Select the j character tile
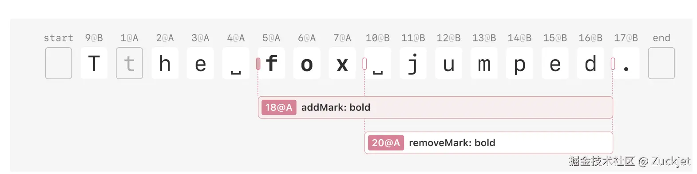Viewport: 697px width, 174px height. [x=413, y=63]
